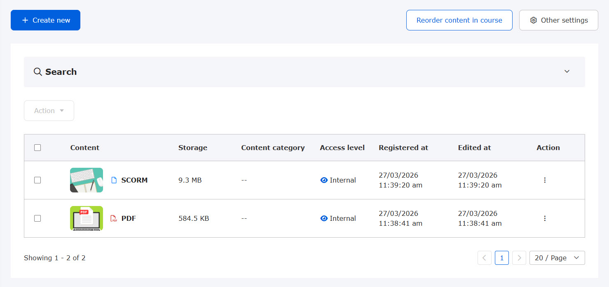This screenshot has width=609, height=287.
Task: Open the 20 / Page size dropdown
Action: pyautogui.click(x=557, y=258)
